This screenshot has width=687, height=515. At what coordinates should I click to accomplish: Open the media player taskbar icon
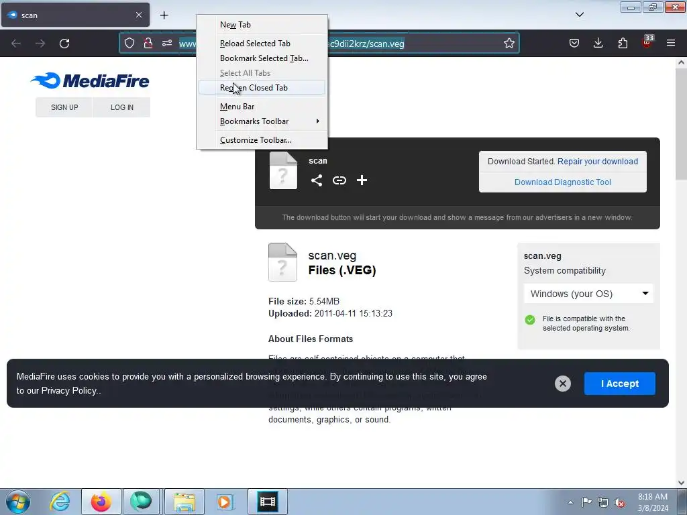(x=225, y=502)
